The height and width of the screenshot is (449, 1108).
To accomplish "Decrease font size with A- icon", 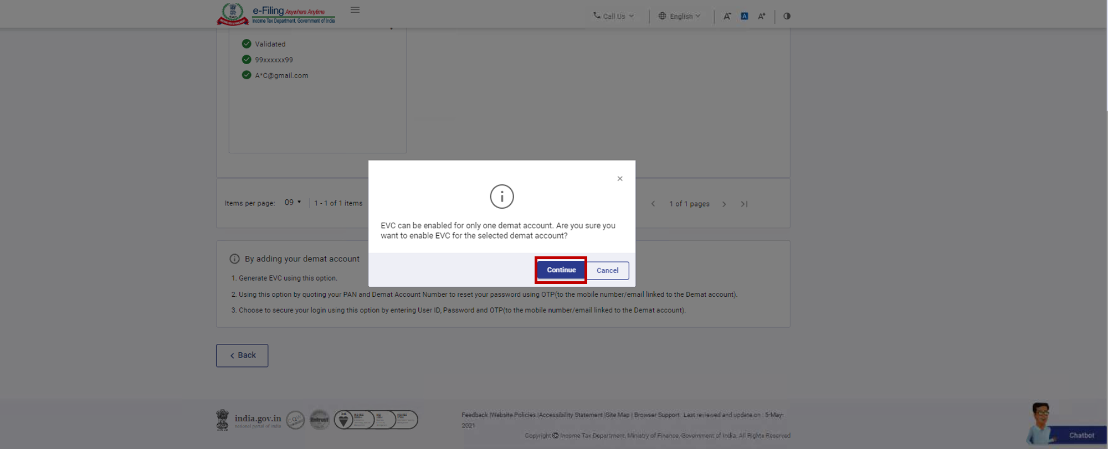I will [x=727, y=16].
